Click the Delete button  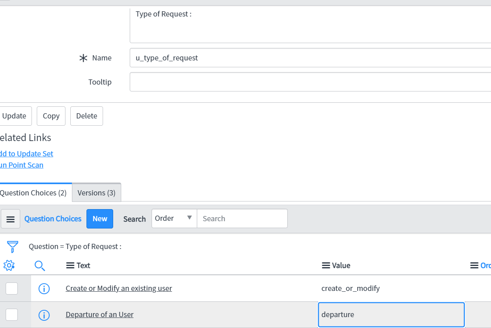coord(86,116)
